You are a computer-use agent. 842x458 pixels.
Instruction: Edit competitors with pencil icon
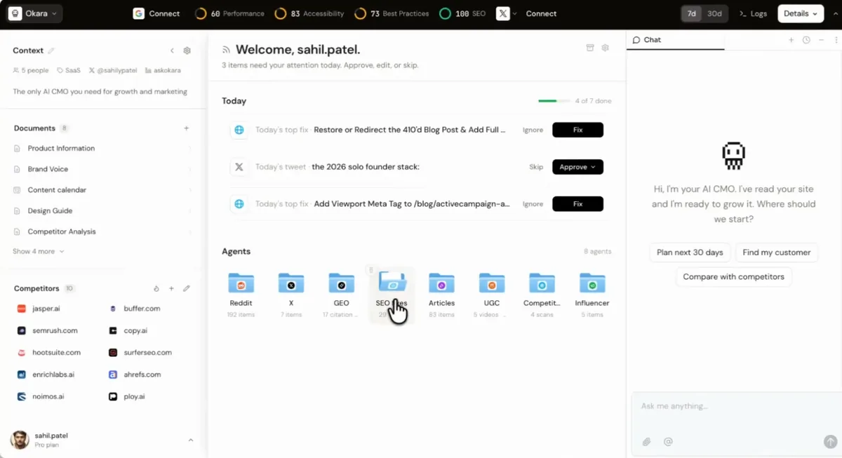coord(186,288)
